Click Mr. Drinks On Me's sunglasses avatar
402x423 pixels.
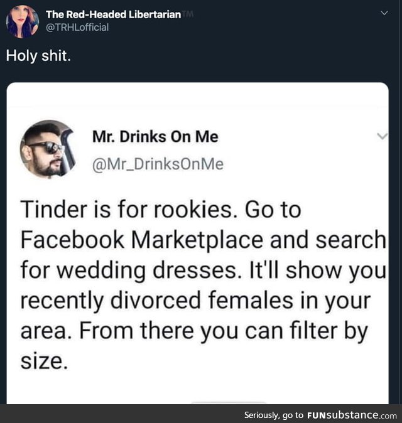pyautogui.click(x=48, y=149)
